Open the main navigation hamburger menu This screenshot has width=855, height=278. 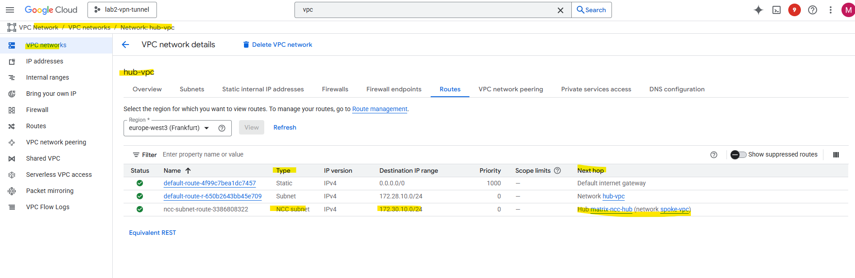pyautogui.click(x=10, y=10)
